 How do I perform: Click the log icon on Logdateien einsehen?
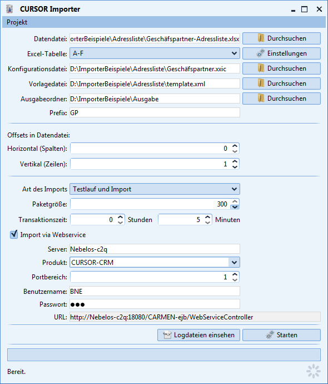click(x=167, y=335)
